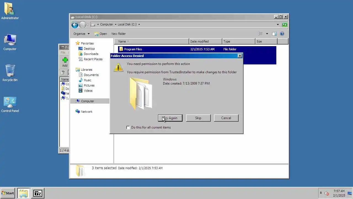Sort by Type column header
The image size is (353, 199).
pyautogui.click(x=239, y=41)
